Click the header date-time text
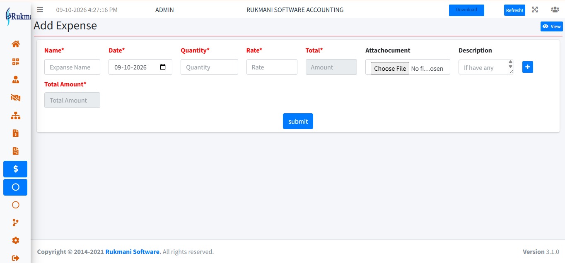Image resolution: width=565 pixels, height=263 pixels. click(87, 10)
